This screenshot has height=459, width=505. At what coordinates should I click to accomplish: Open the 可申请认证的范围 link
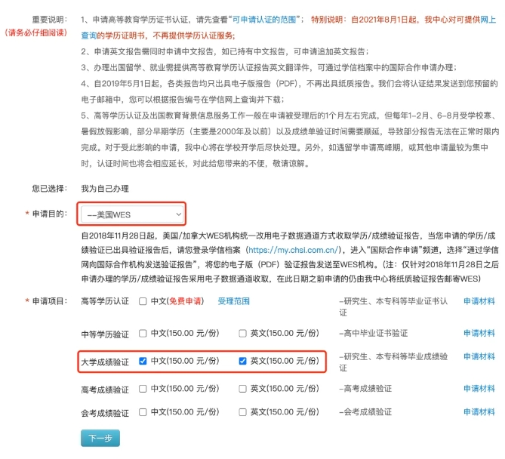pos(264,20)
